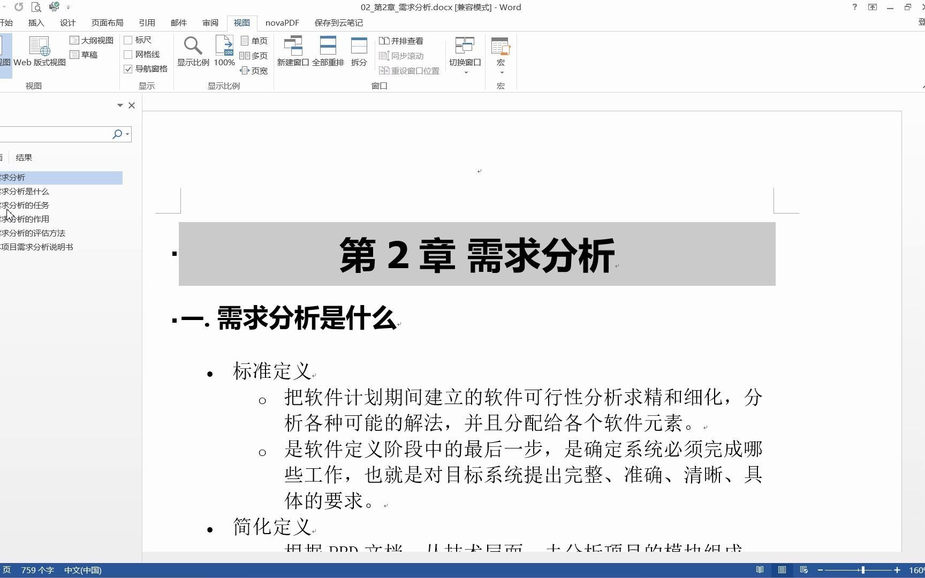Screen dimensions: 925x578
Task: Click zoom out minus button
Action: 820,570
